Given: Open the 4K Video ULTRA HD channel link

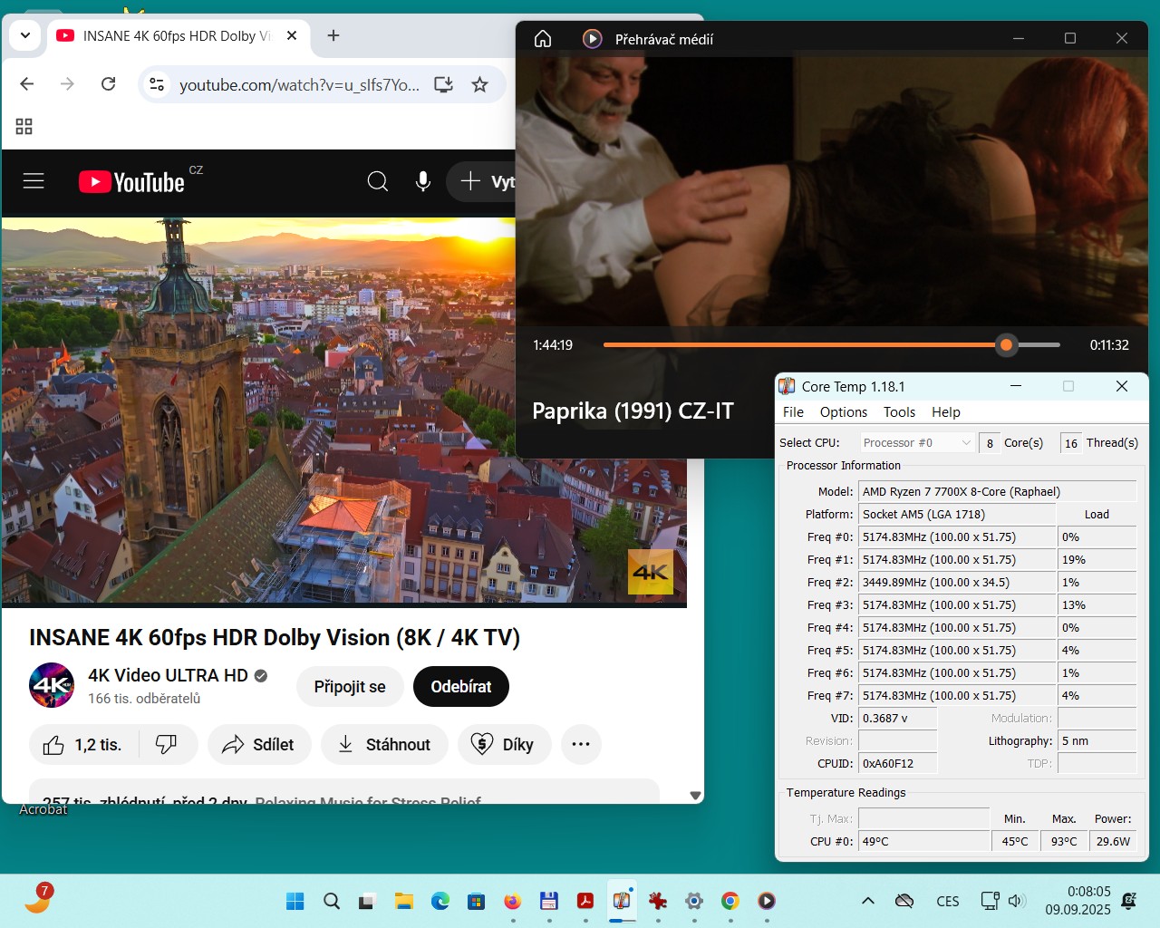Looking at the screenshot, I should point(168,675).
